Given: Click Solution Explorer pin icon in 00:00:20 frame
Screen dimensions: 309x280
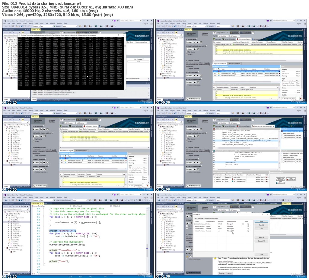Looking at the screenshot, I should [27, 30].
